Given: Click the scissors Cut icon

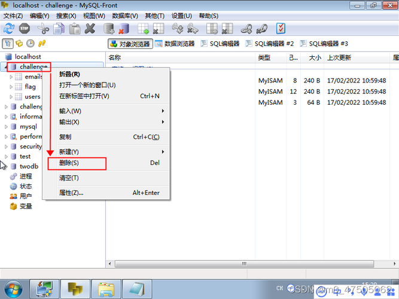Looking at the screenshot, I should point(43,29).
